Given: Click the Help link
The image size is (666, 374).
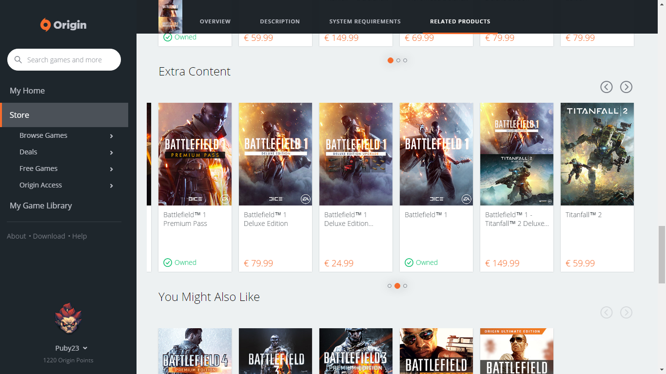Looking at the screenshot, I should (x=79, y=236).
